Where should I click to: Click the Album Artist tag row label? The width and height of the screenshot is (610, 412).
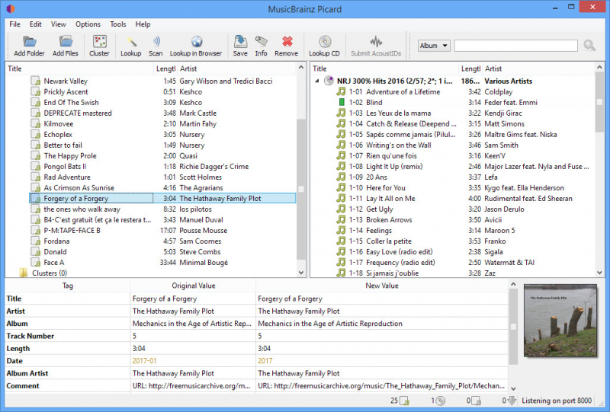[27, 373]
